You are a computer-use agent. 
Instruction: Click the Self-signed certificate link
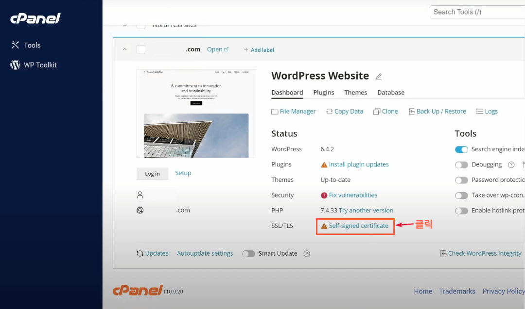359,226
